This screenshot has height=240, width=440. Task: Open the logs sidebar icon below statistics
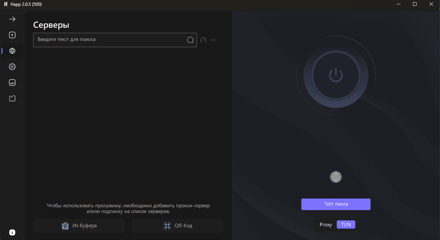[x=12, y=98]
